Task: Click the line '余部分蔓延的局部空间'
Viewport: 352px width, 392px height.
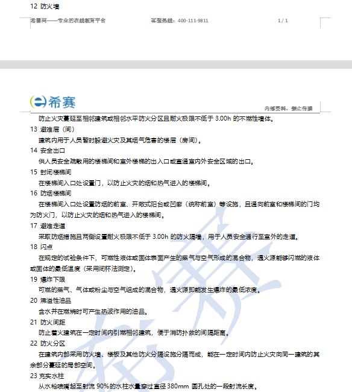Action: 63,365
